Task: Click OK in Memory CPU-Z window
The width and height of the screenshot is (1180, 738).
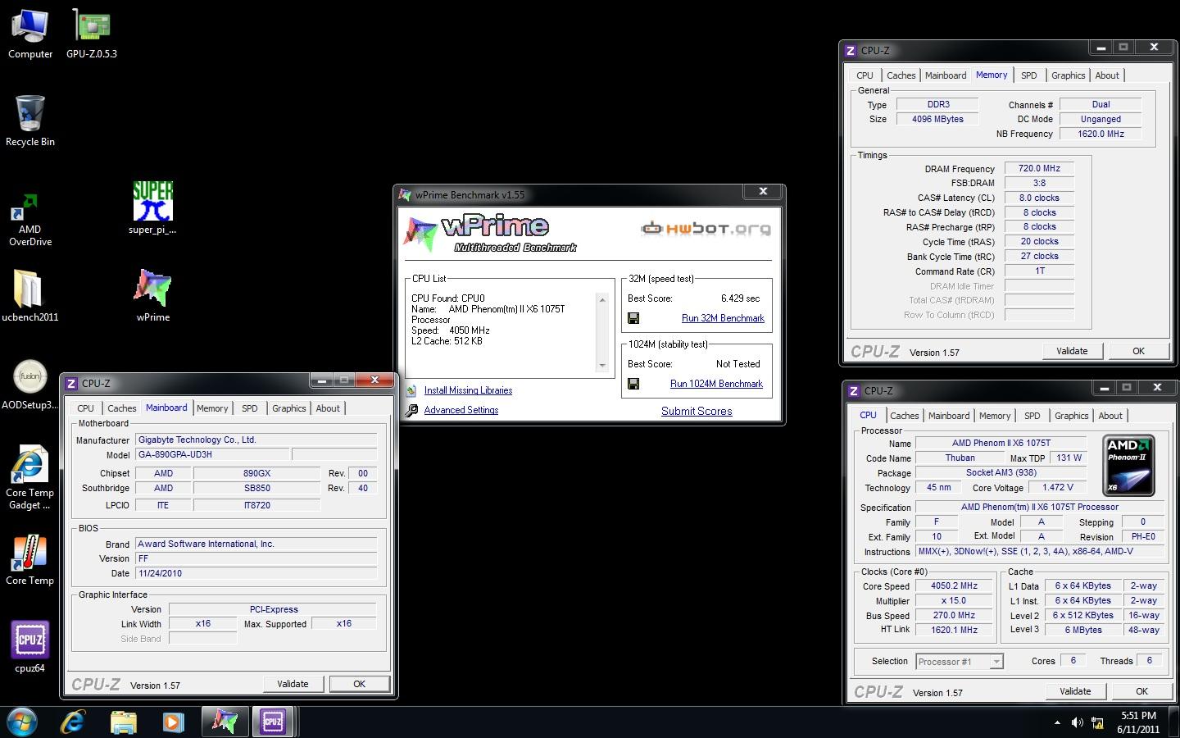Action: 1138,351
